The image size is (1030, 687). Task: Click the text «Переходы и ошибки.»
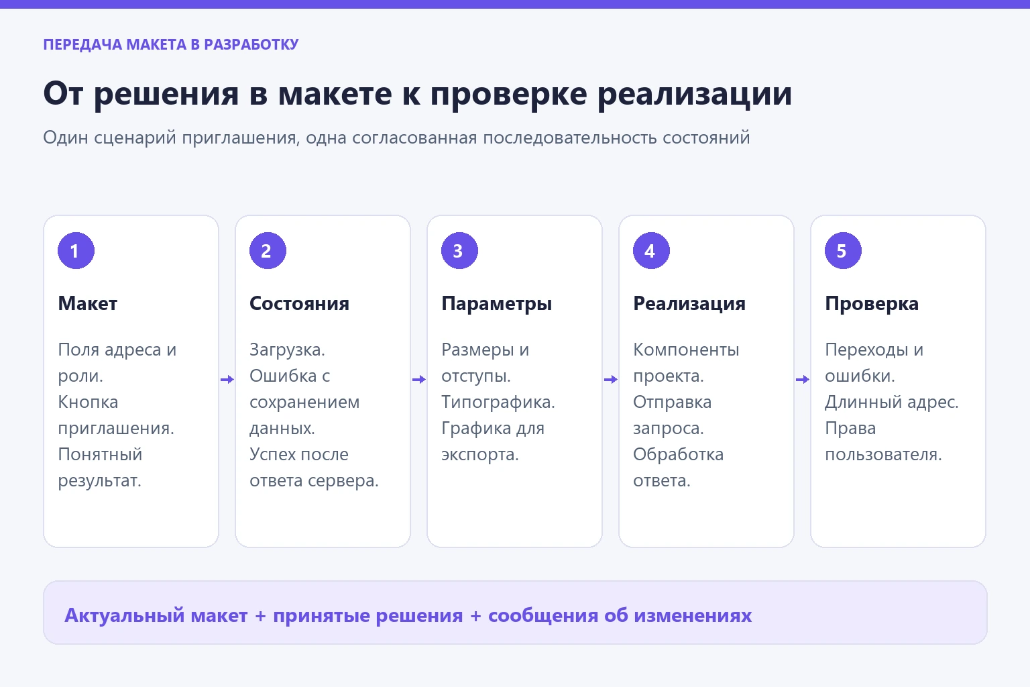pos(874,363)
